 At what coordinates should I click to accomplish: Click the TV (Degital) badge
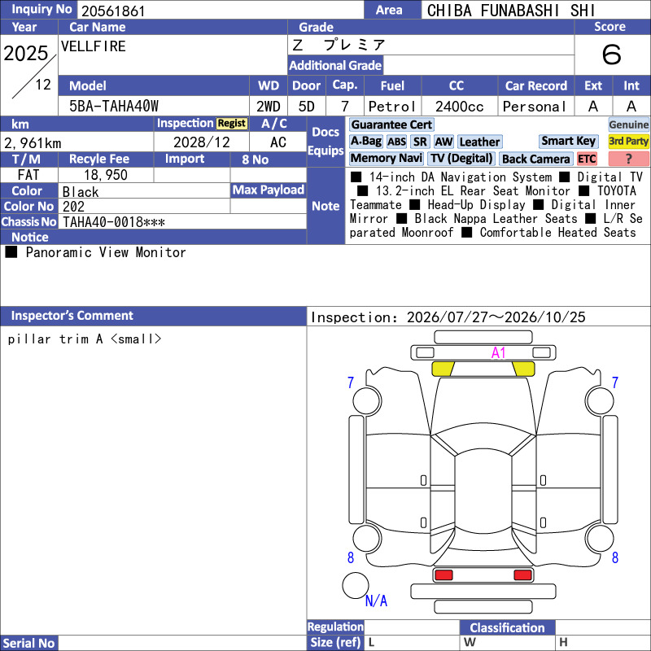(461, 159)
